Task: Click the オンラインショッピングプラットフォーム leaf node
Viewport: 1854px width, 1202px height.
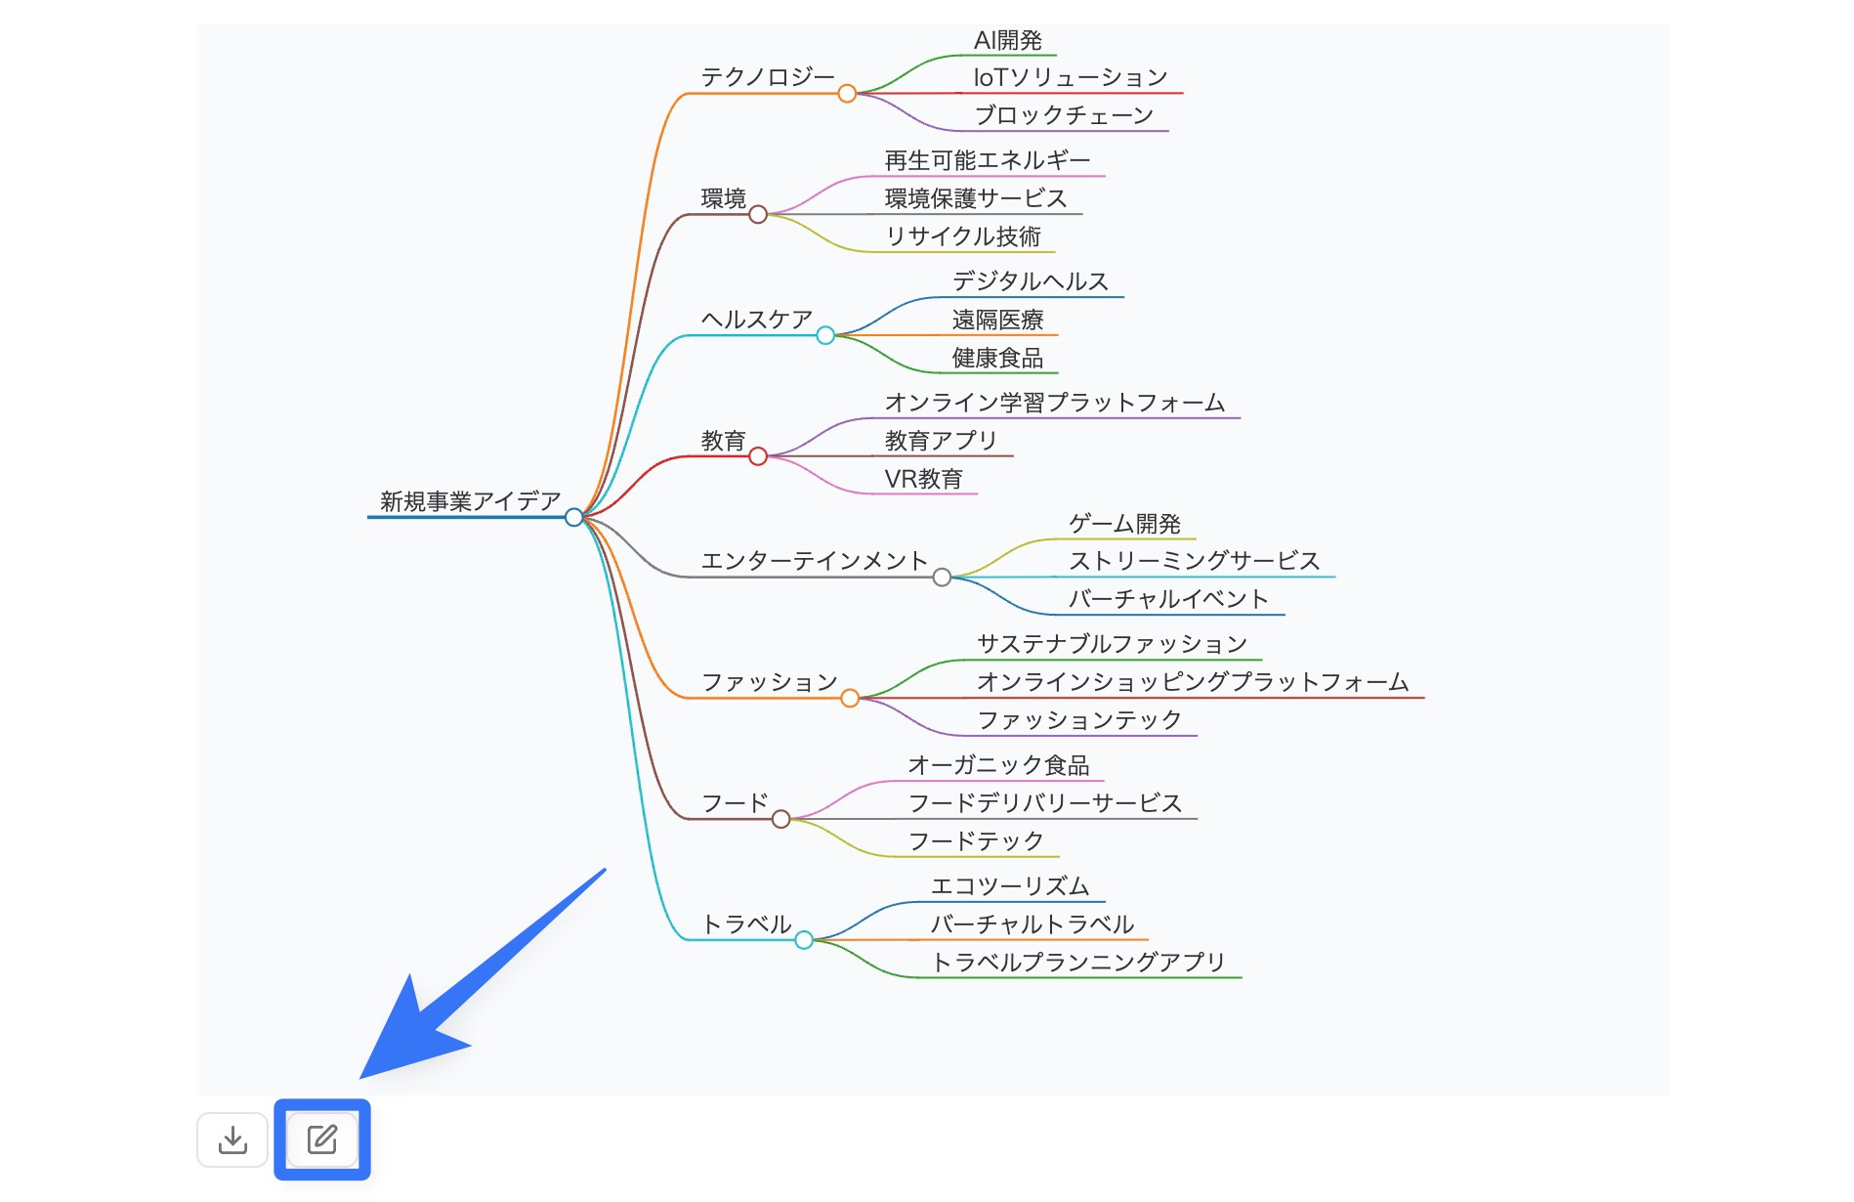Action: tap(1193, 682)
